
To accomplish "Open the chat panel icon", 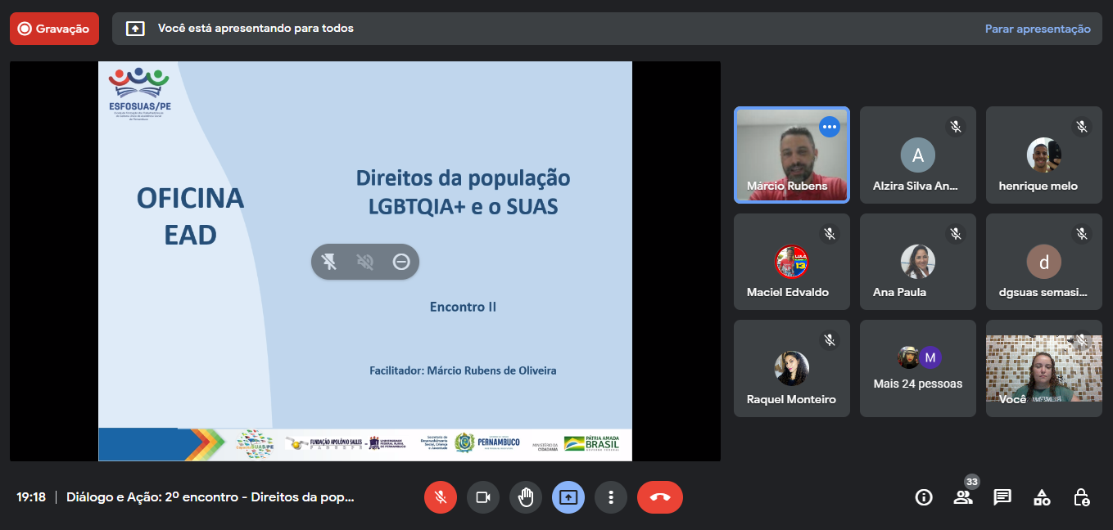I will [1002, 497].
